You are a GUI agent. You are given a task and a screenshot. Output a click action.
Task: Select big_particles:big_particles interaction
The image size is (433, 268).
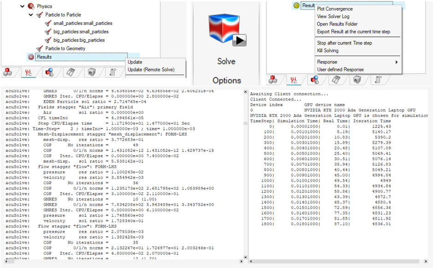pos(79,40)
